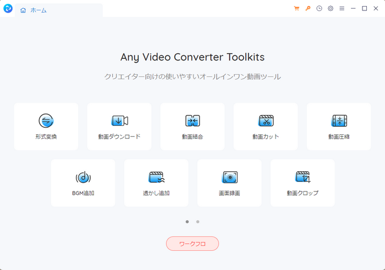Screen dimensions: 385x270
Task: Maximize the application window
Action: tap(364, 9)
